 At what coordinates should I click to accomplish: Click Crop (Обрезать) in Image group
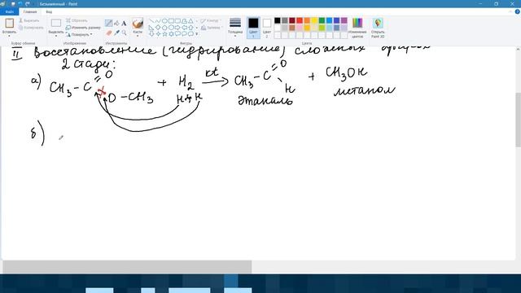click(77, 20)
